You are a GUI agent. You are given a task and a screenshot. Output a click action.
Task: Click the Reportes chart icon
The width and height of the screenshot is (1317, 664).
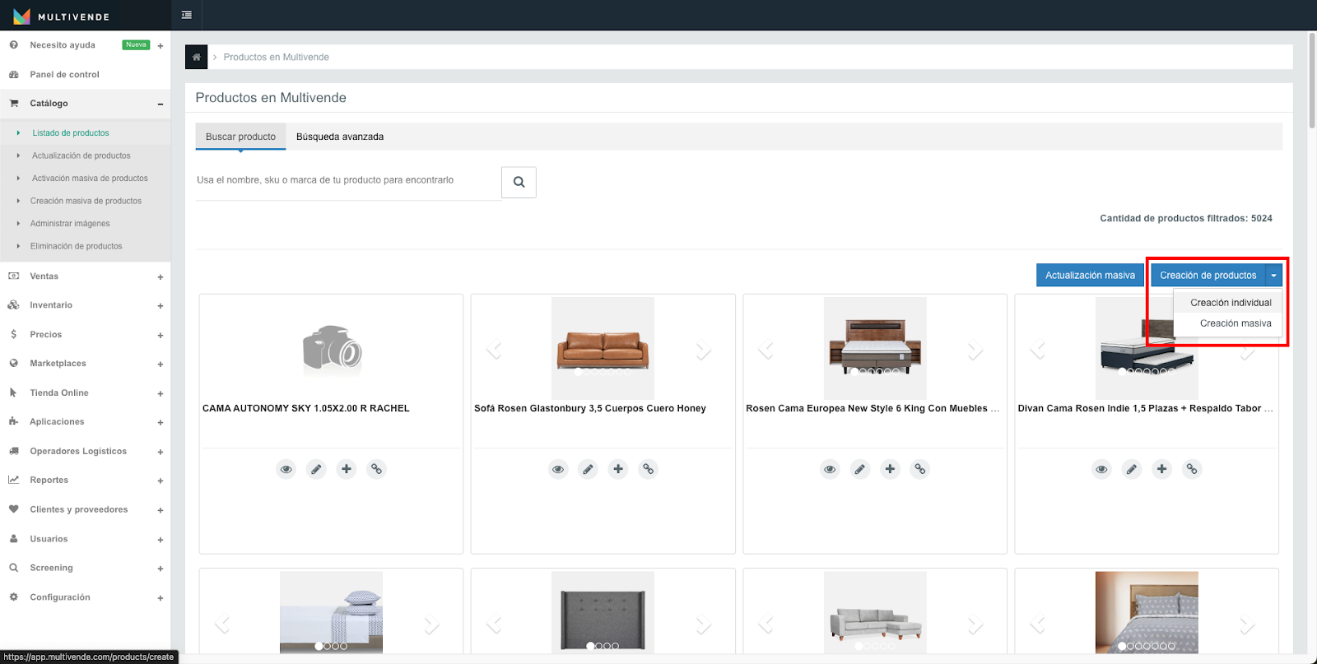pos(14,480)
